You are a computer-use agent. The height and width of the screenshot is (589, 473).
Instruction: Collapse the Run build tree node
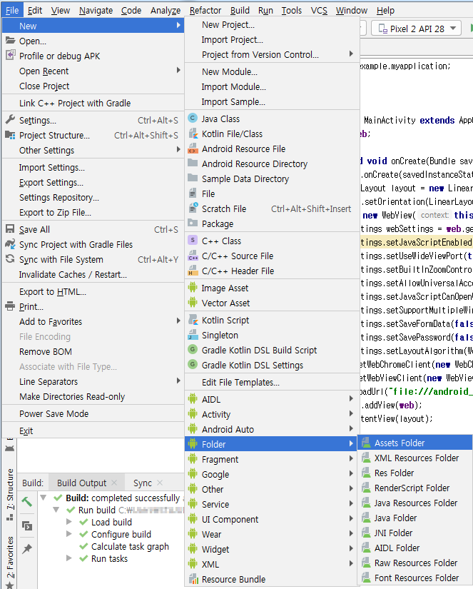pos(56,510)
